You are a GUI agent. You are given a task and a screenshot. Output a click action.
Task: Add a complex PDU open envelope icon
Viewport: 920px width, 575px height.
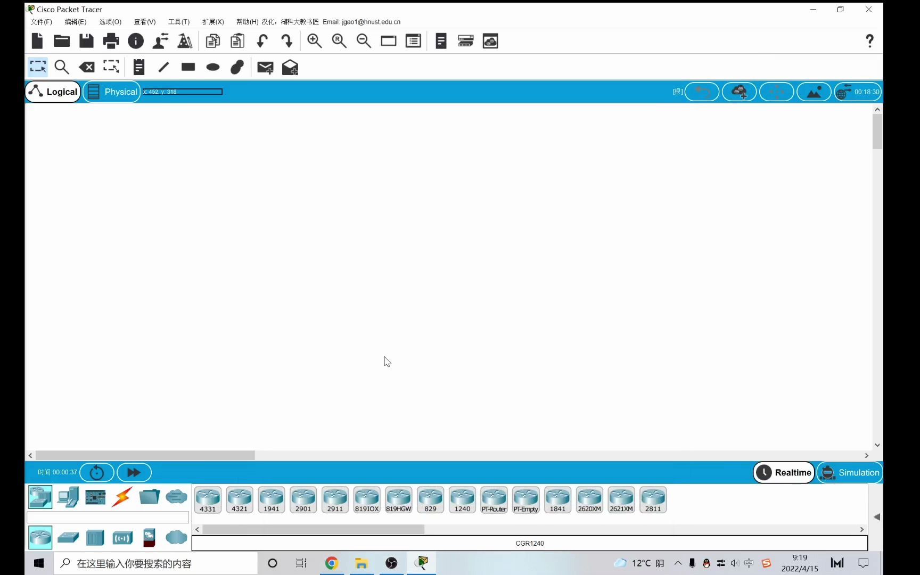click(x=290, y=67)
